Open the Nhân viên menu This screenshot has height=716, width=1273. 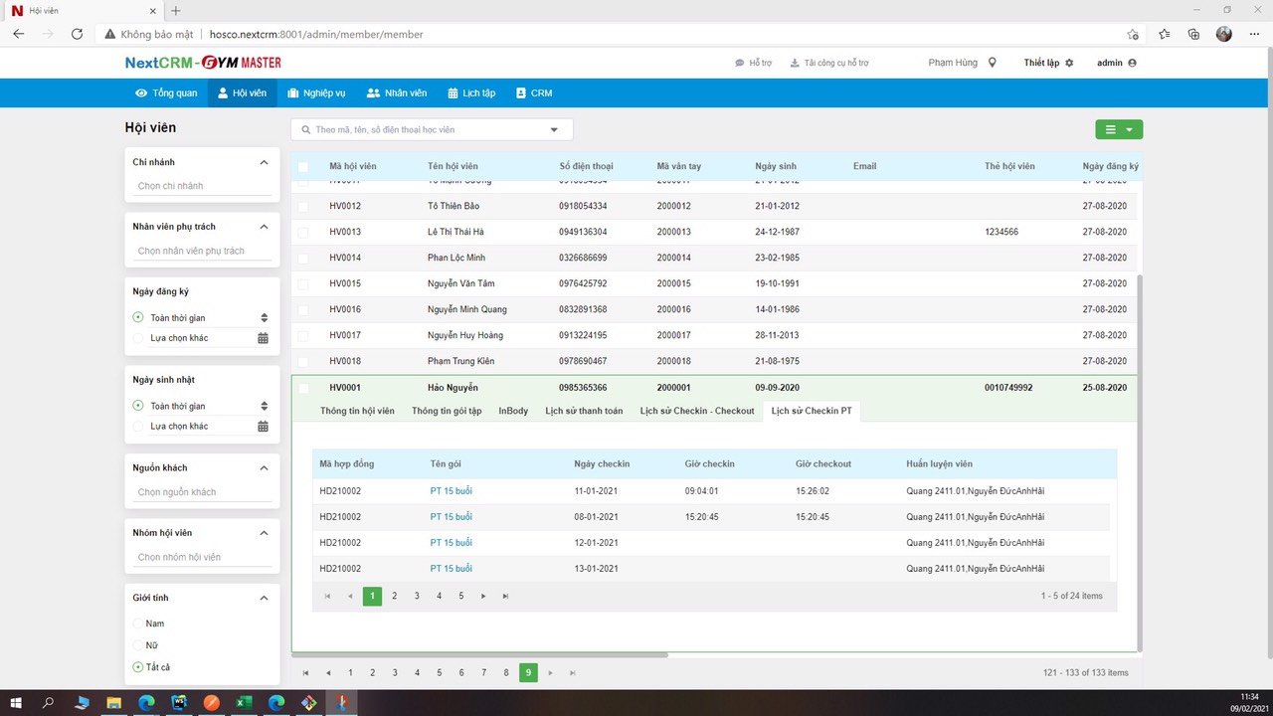(396, 93)
